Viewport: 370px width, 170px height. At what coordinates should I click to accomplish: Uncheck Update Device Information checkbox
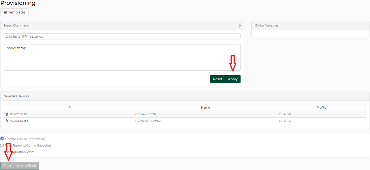(2, 139)
